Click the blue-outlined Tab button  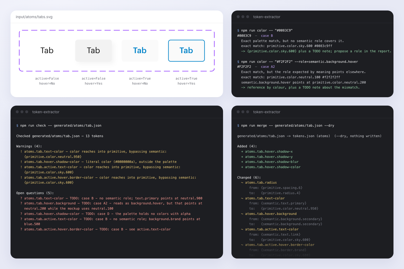point(186,50)
